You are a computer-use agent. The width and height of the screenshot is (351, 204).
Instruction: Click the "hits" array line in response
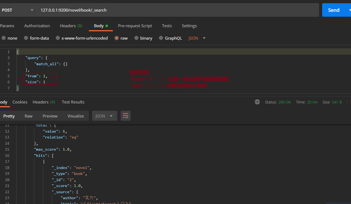point(44,155)
